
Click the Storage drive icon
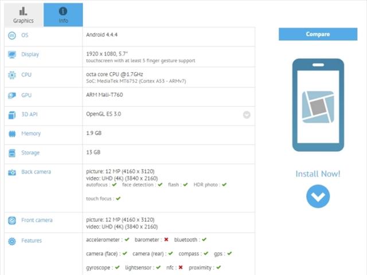tap(12, 153)
